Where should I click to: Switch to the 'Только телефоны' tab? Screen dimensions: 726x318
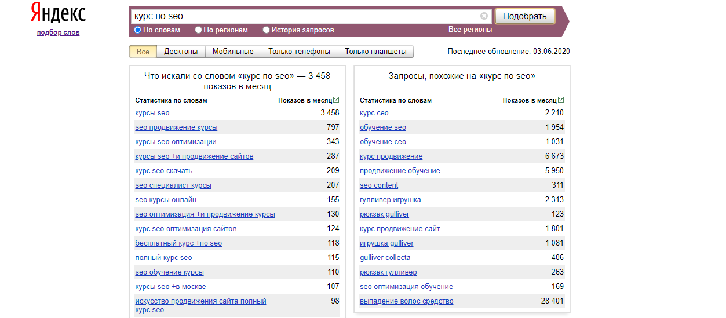(300, 52)
